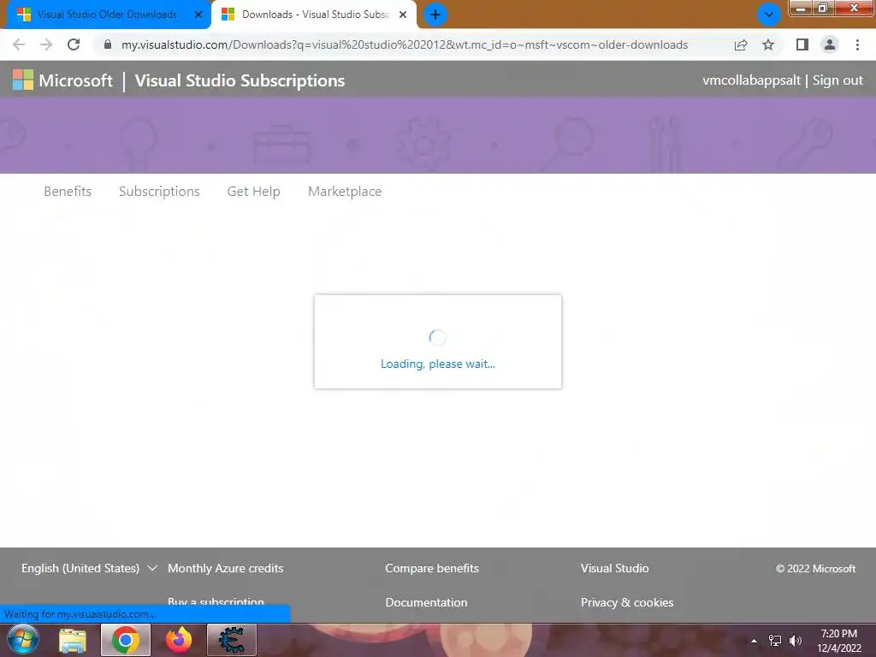This screenshot has width=876, height=657.
Task: Open the Chrome profile avatar
Action: click(830, 44)
